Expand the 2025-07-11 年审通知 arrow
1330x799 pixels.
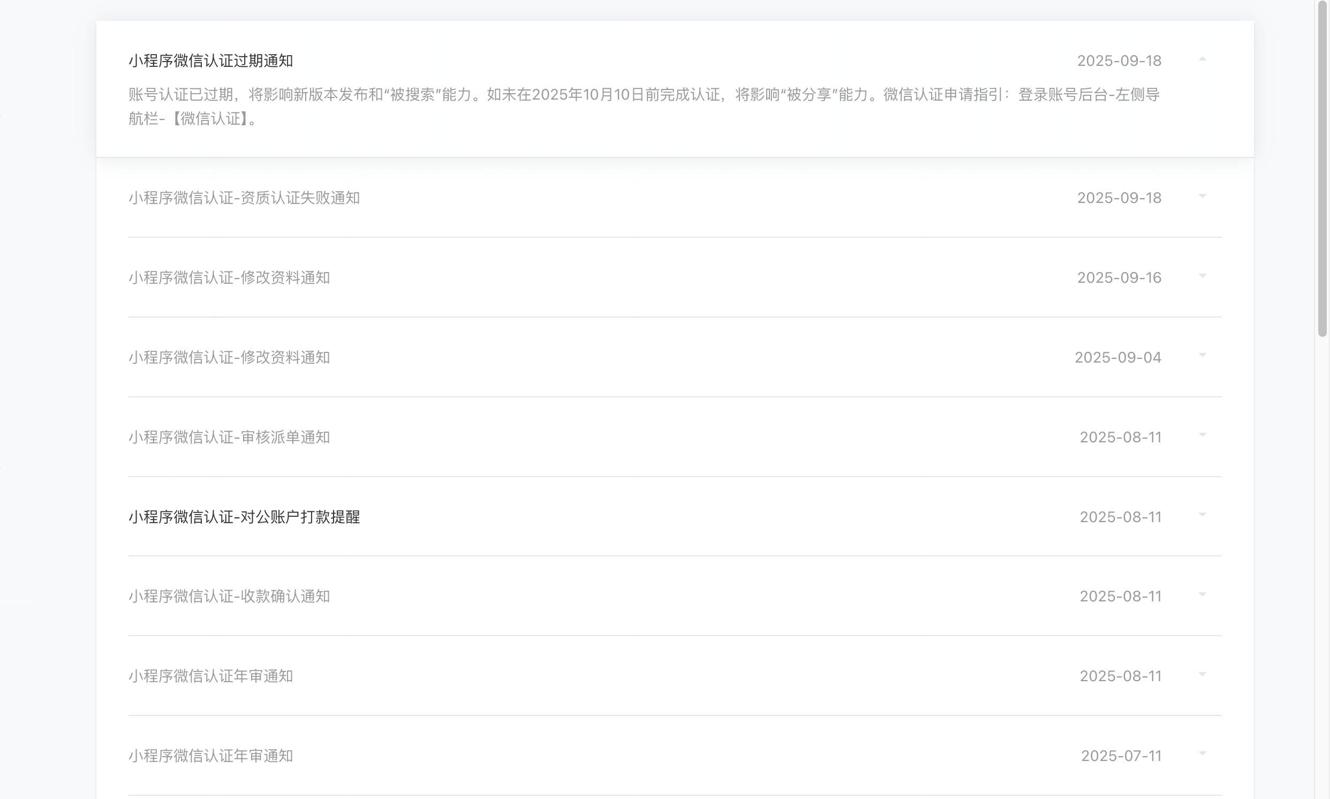[x=1202, y=755]
